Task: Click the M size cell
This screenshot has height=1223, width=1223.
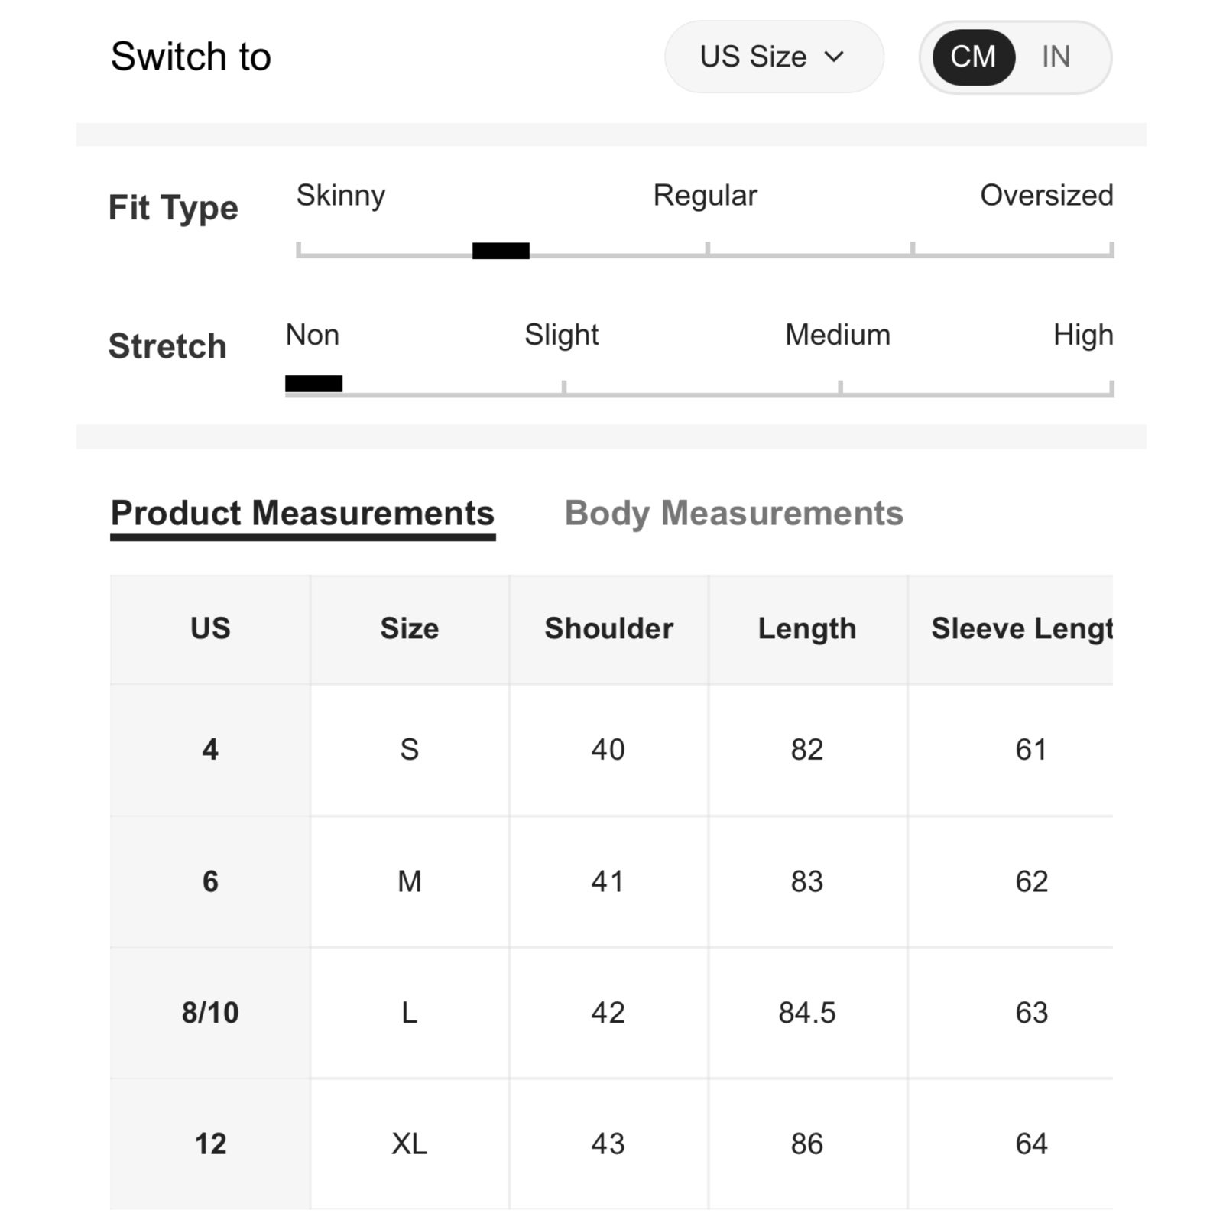Action: click(410, 881)
